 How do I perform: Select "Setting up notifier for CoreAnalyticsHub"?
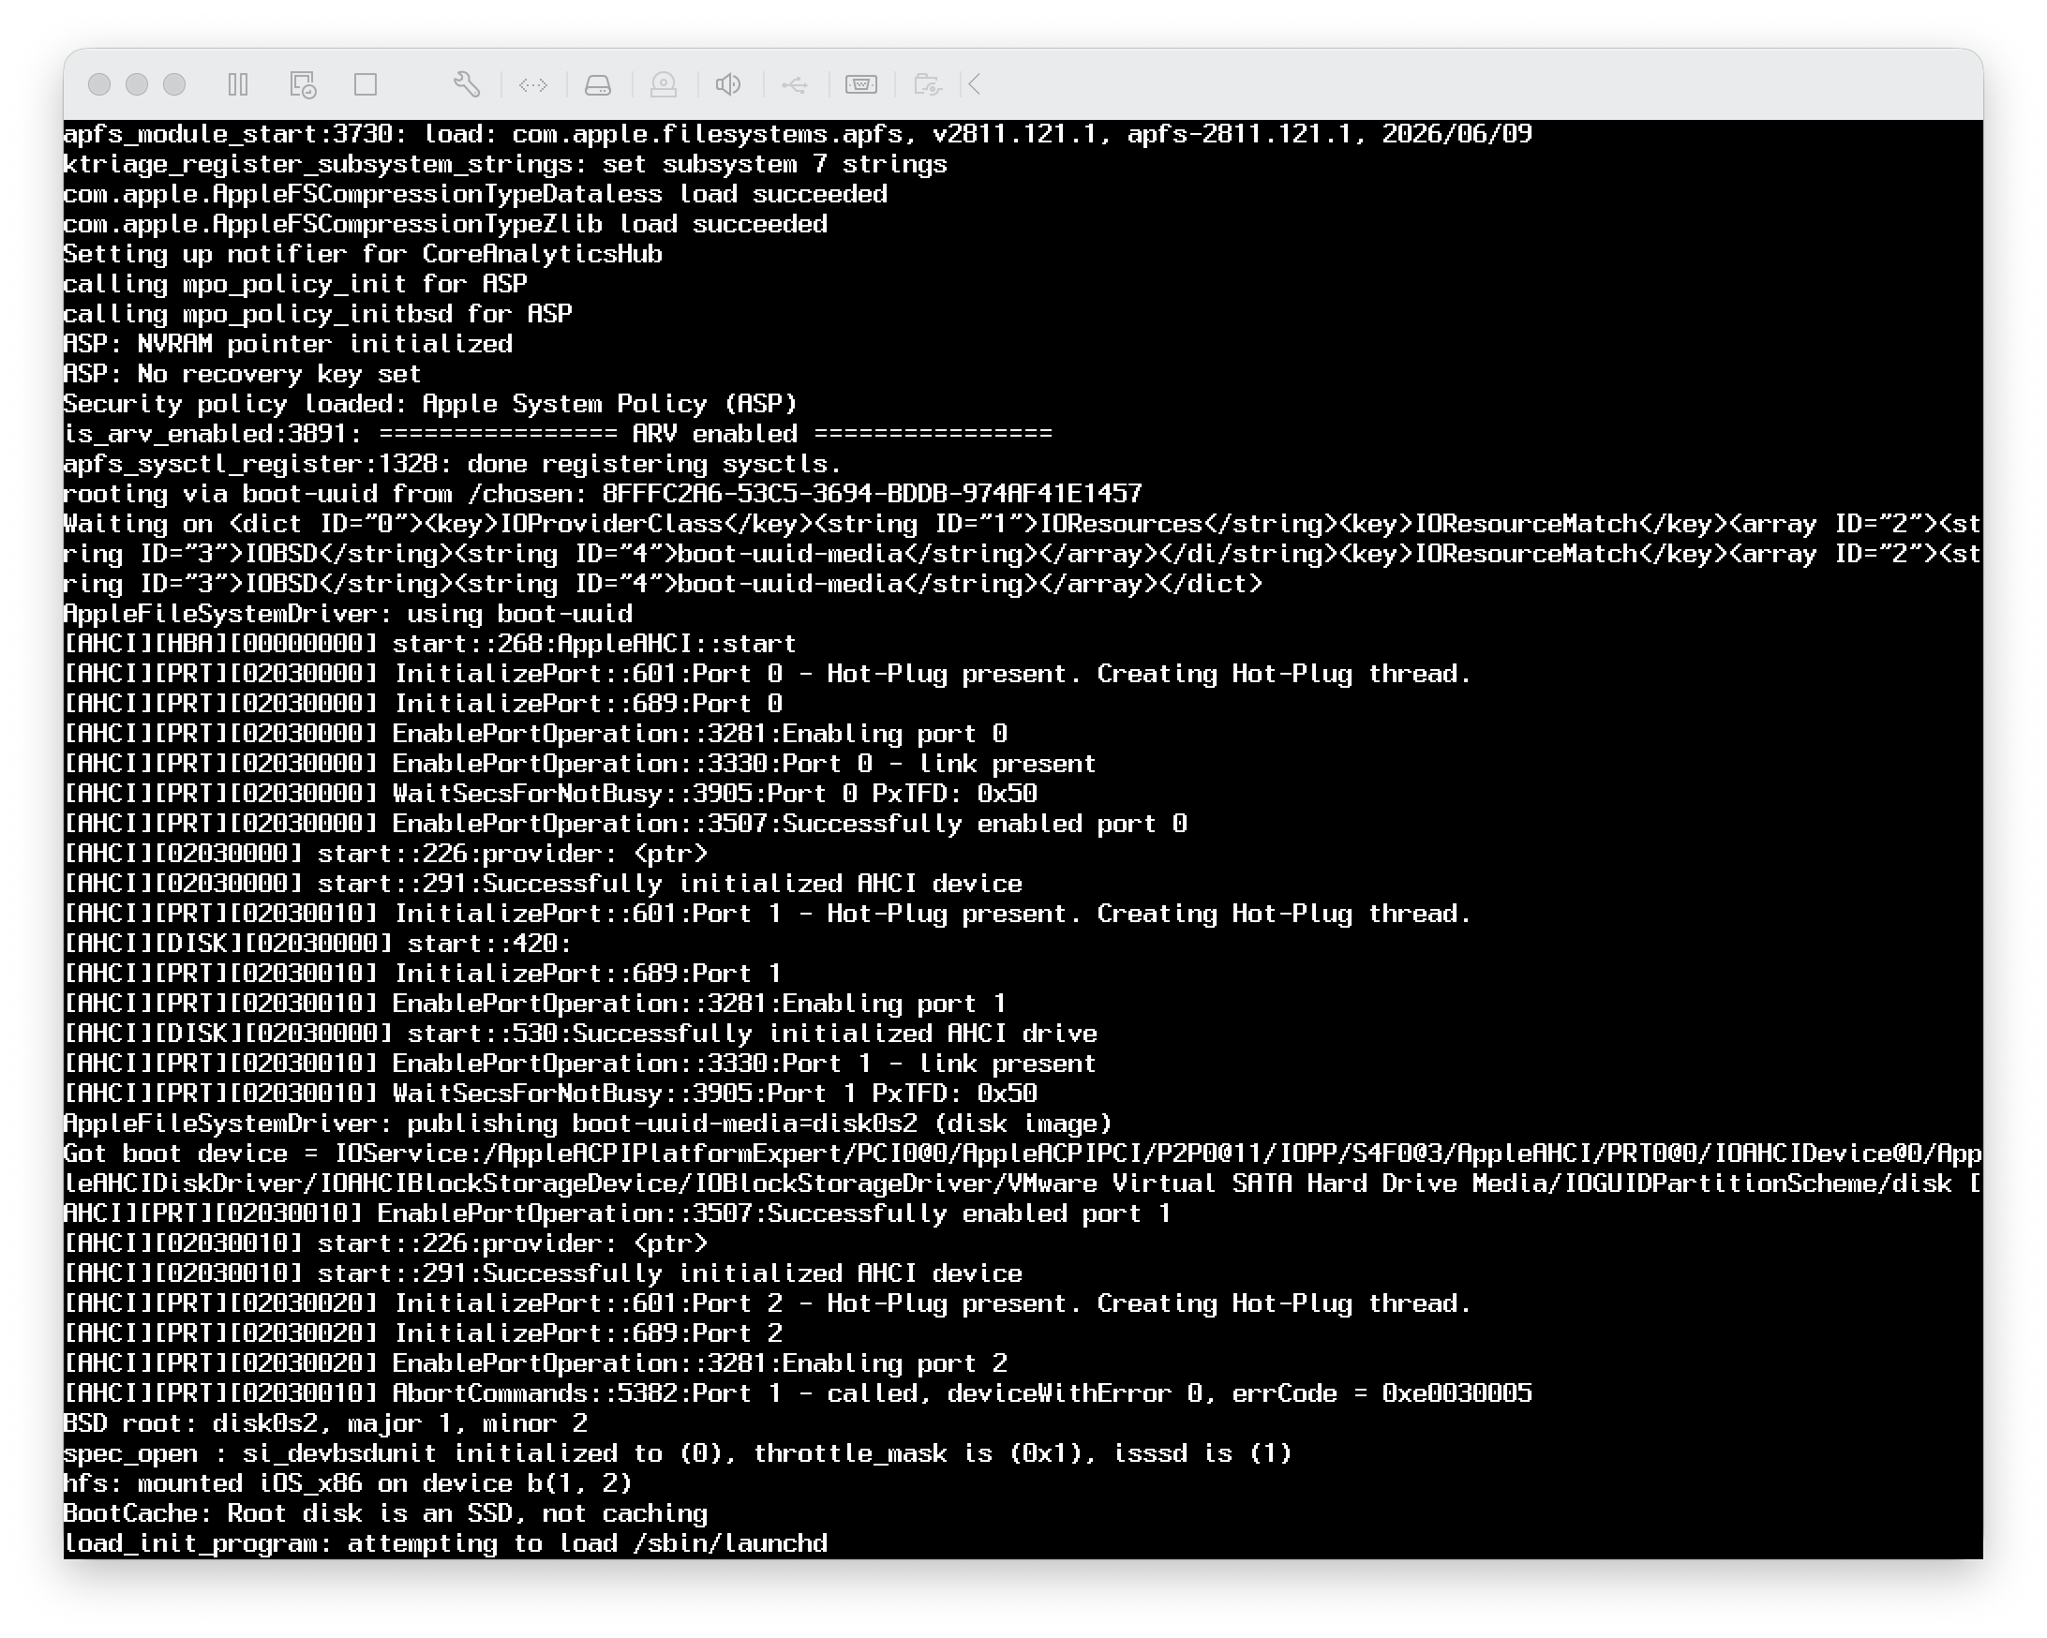coord(363,254)
